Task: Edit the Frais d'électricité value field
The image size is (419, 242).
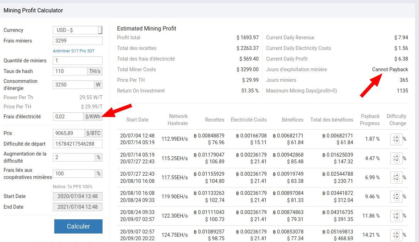Action: click(68, 117)
